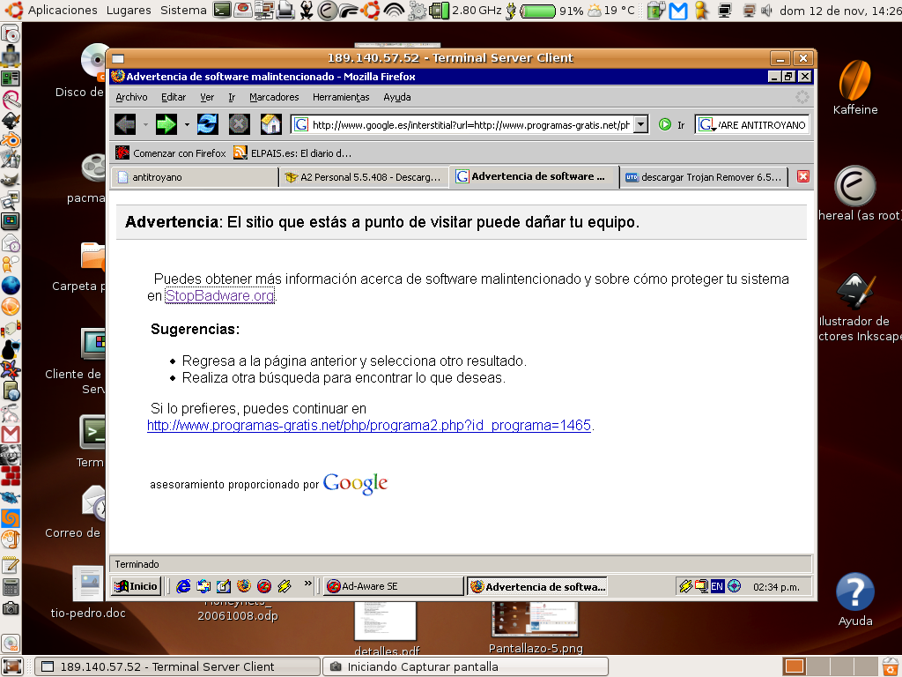Image resolution: width=902 pixels, height=677 pixels.
Task: Switch to the descargar Trojan Remover tab
Action: [x=706, y=177]
